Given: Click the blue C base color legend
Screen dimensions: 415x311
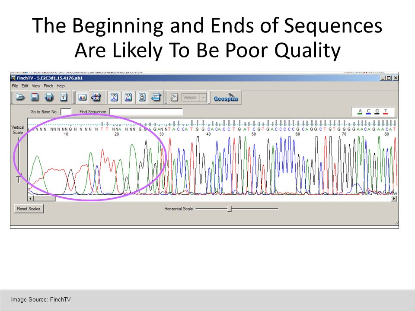Looking at the screenshot, I should tap(368, 111).
